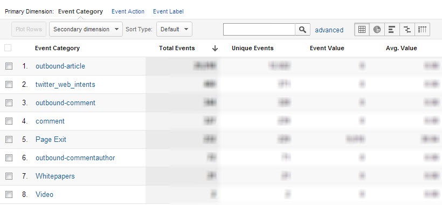This screenshot has width=442, height=205.
Task: Open the outbound-comment category link
Action: 65,103
